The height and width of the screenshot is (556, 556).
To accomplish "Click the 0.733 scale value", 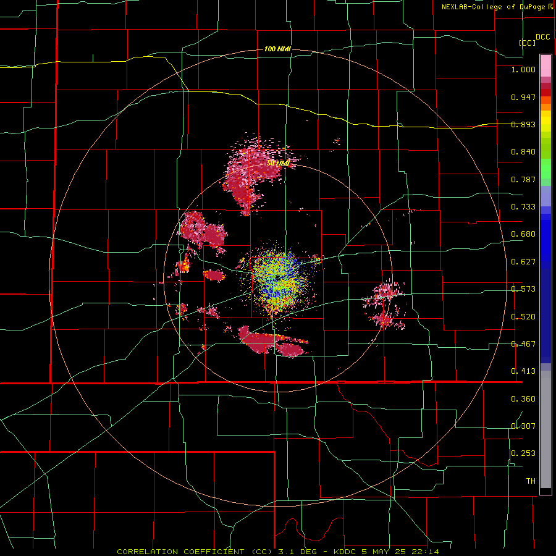I will click(x=523, y=207).
